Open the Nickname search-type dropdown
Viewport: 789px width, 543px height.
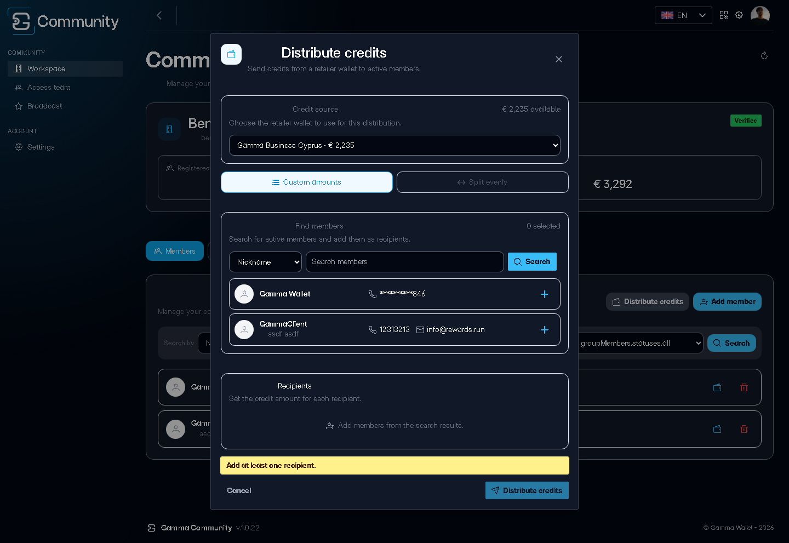coord(265,262)
